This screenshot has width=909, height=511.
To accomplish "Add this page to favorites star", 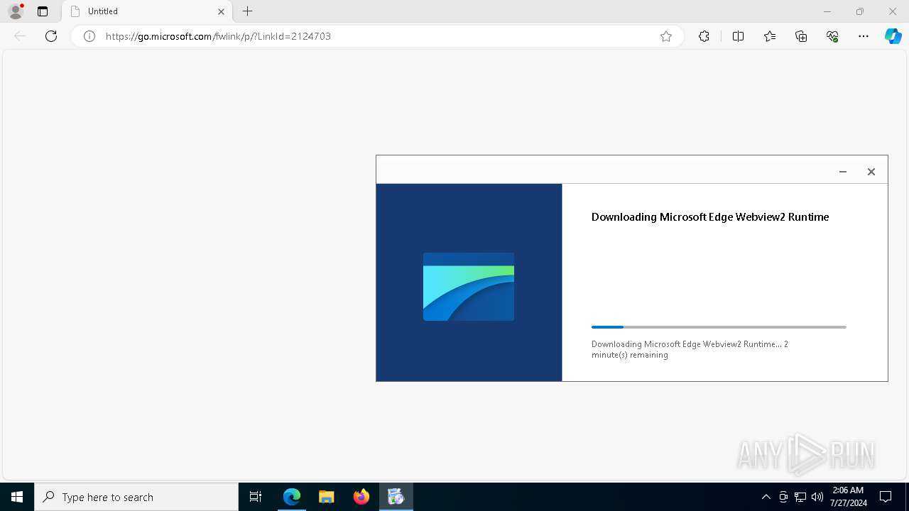I will point(666,36).
